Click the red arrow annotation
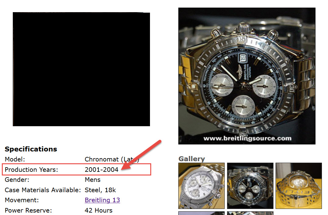 (141, 155)
